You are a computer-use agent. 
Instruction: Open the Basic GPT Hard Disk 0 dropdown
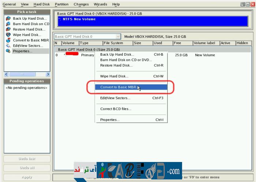pos(118,37)
